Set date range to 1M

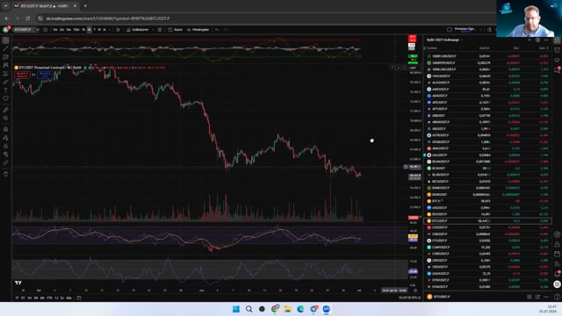(x=29, y=298)
